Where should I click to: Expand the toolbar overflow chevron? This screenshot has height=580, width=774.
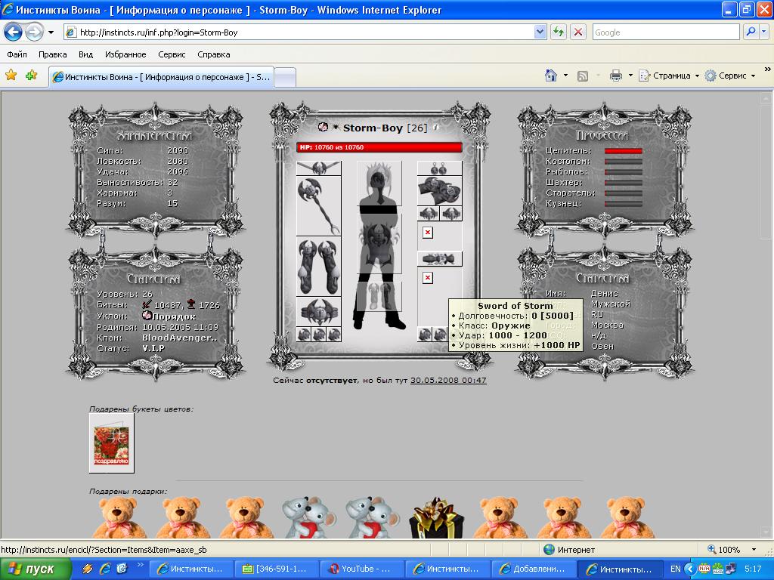pyautogui.click(x=767, y=69)
